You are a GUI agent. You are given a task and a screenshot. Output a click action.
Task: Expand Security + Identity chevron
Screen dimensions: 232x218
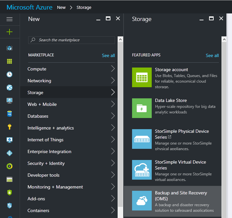(113, 163)
